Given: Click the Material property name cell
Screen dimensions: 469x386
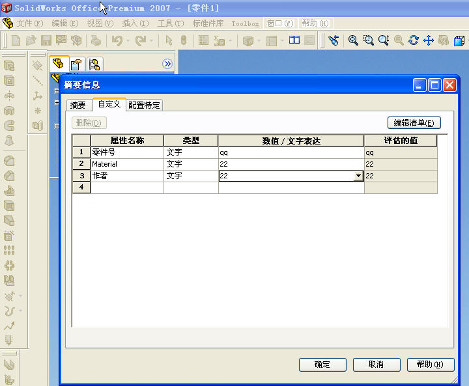Looking at the screenshot, I should 127,164.
